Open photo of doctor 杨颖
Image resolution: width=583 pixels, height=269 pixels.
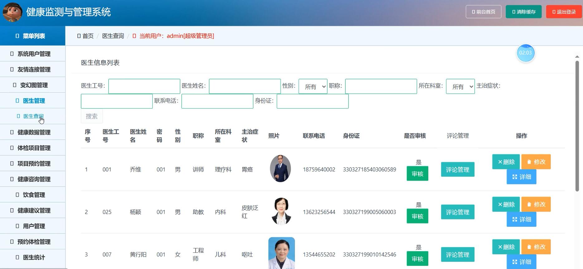tap(281, 211)
